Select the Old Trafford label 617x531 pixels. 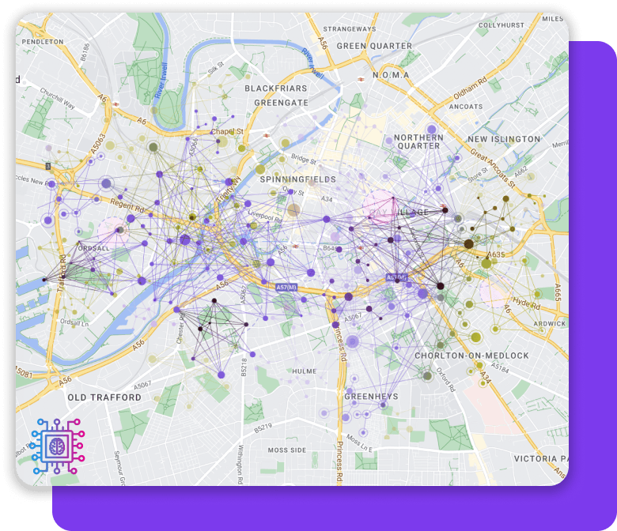click(x=104, y=397)
